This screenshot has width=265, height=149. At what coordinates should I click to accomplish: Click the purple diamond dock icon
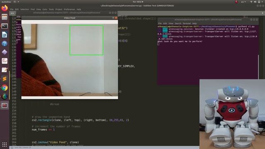coord(5,52)
